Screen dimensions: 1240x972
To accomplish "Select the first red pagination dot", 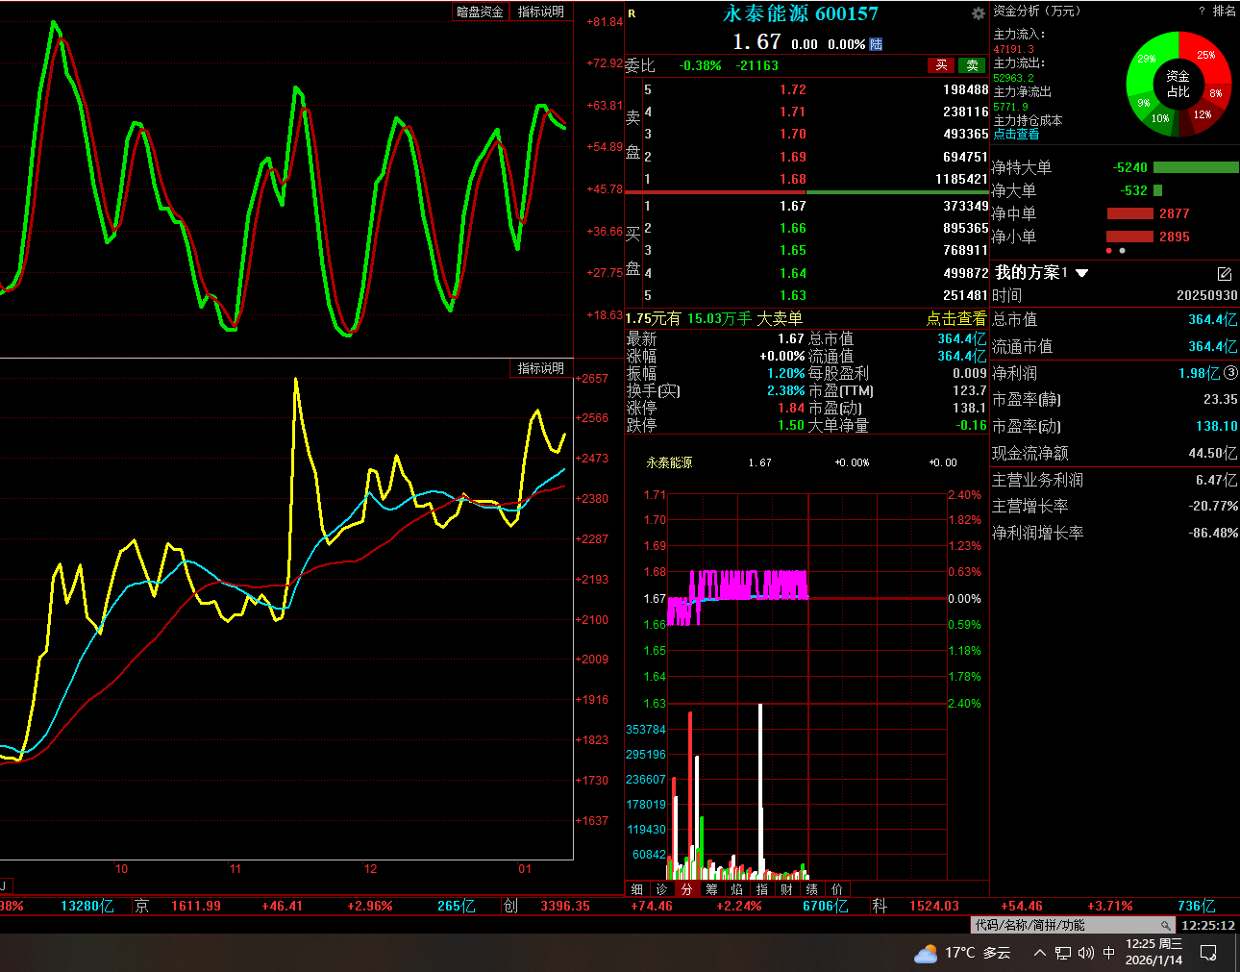I will tap(1109, 251).
